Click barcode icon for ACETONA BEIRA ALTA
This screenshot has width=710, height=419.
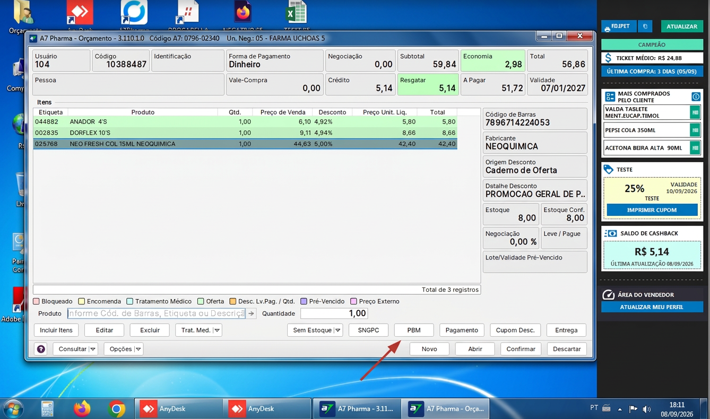pos(695,147)
